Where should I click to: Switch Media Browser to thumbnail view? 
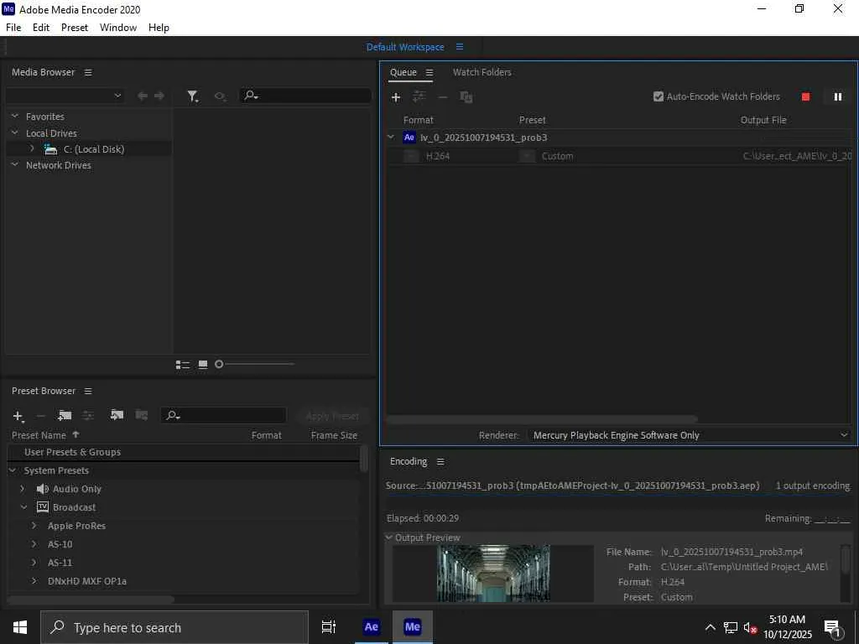203,365
